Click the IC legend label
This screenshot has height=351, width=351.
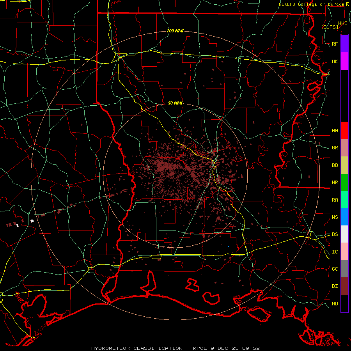(335, 252)
